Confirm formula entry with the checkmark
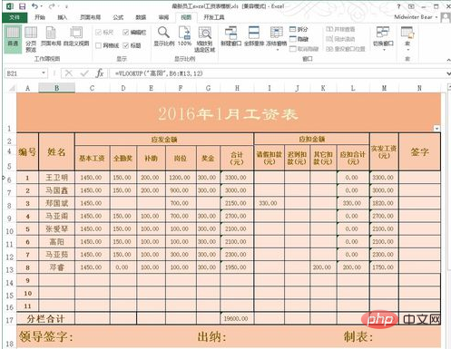 coord(84,73)
